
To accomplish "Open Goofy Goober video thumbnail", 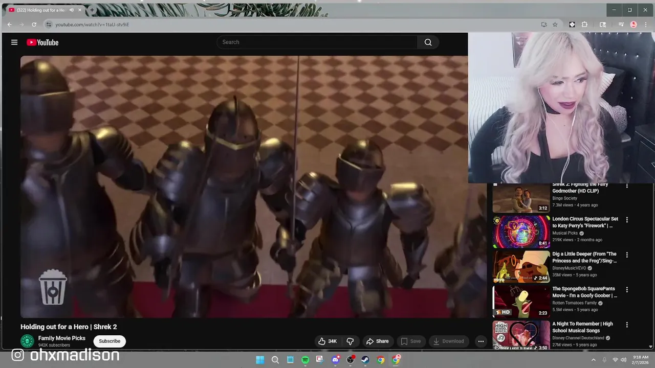I will 521,301.
